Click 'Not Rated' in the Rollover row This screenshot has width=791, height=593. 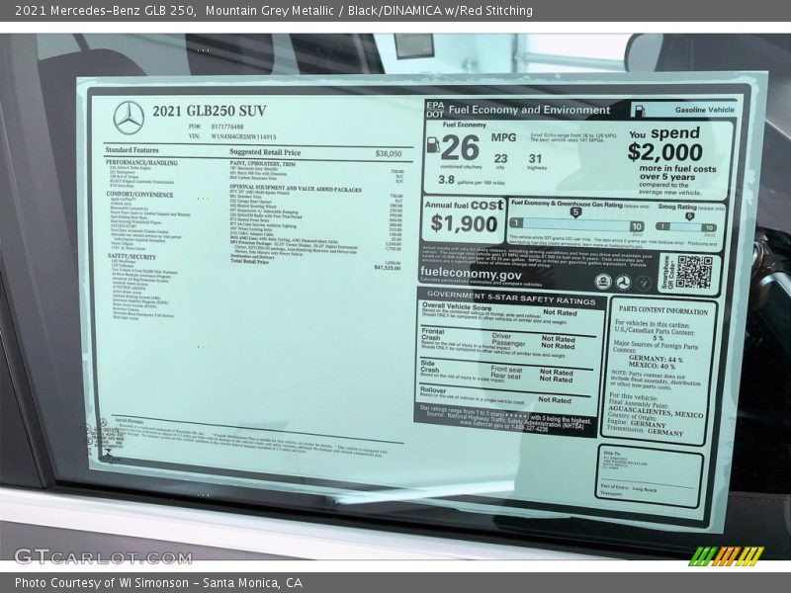[555, 400]
